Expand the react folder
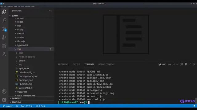Image resolution: width=197 pixels, height=110 pixels. click(31, 22)
